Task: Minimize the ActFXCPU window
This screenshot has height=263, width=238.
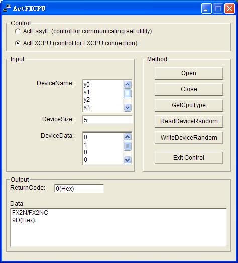Action: (x=206, y=8)
